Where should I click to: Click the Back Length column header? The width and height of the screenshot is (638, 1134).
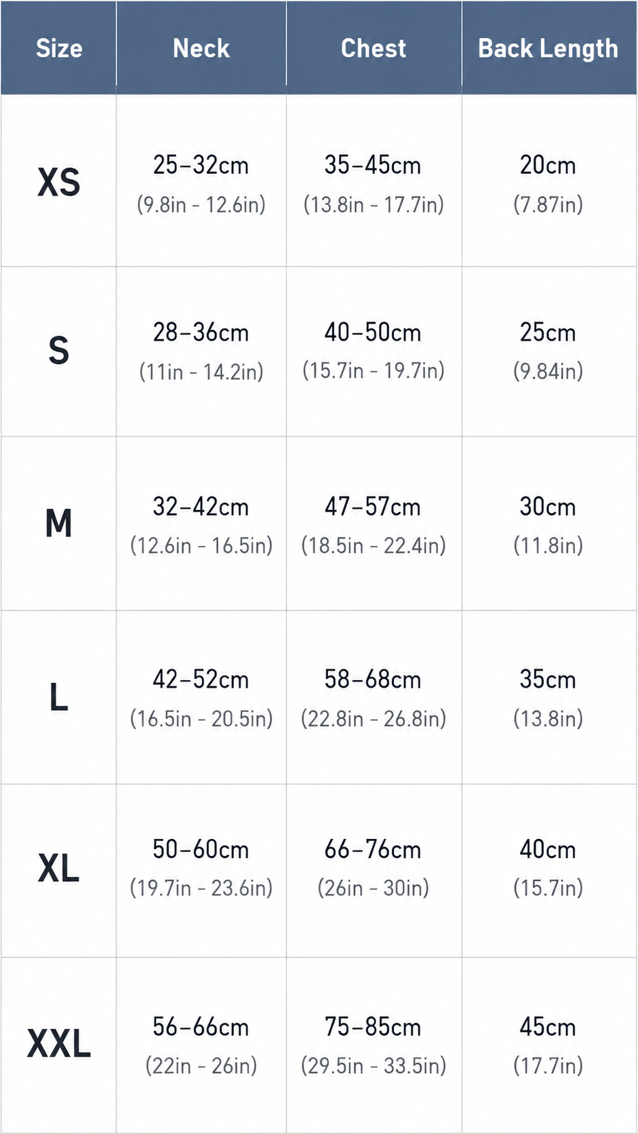point(549,49)
